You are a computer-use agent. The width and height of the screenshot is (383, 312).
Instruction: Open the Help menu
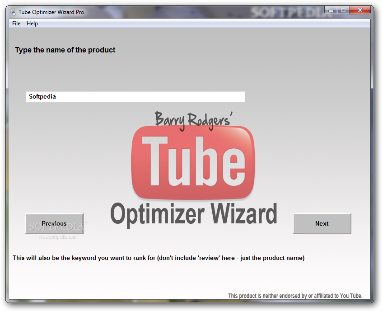tap(32, 24)
